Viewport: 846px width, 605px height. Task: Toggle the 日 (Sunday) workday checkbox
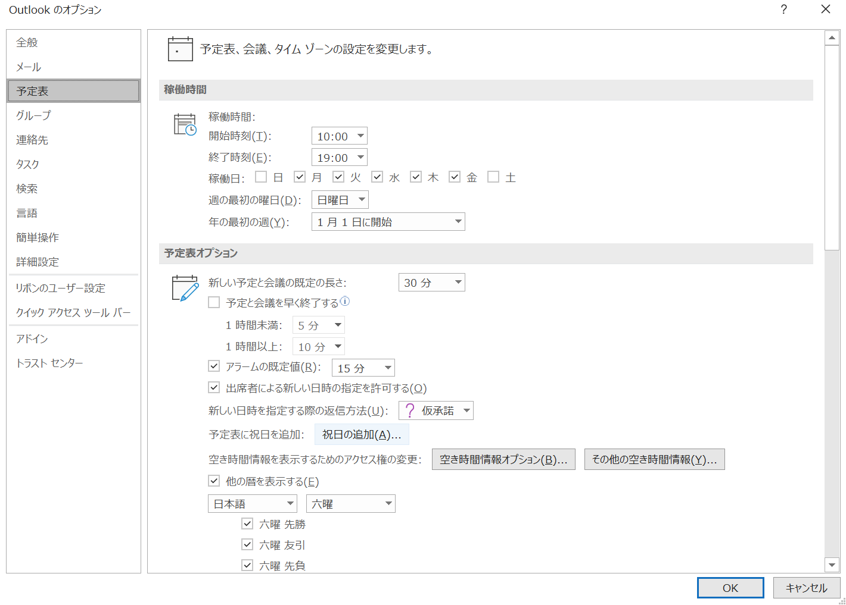coord(261,177)
